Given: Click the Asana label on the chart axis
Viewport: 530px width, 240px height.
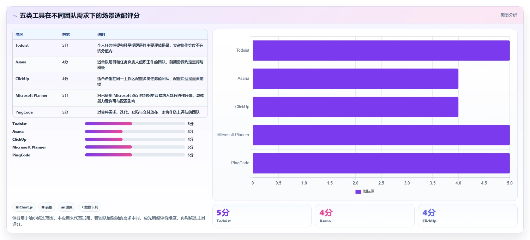Looking at the screenshot, I should pos(243,79).
